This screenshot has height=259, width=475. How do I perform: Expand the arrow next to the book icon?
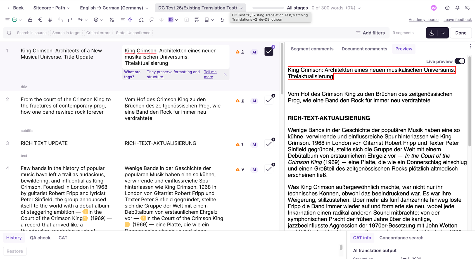212,20
